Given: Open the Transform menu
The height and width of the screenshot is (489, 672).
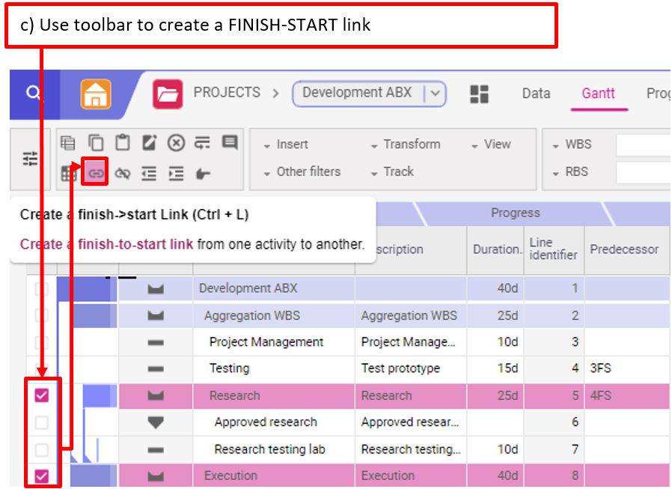Looking at the screenshot, I should click(x=405, y=145).
